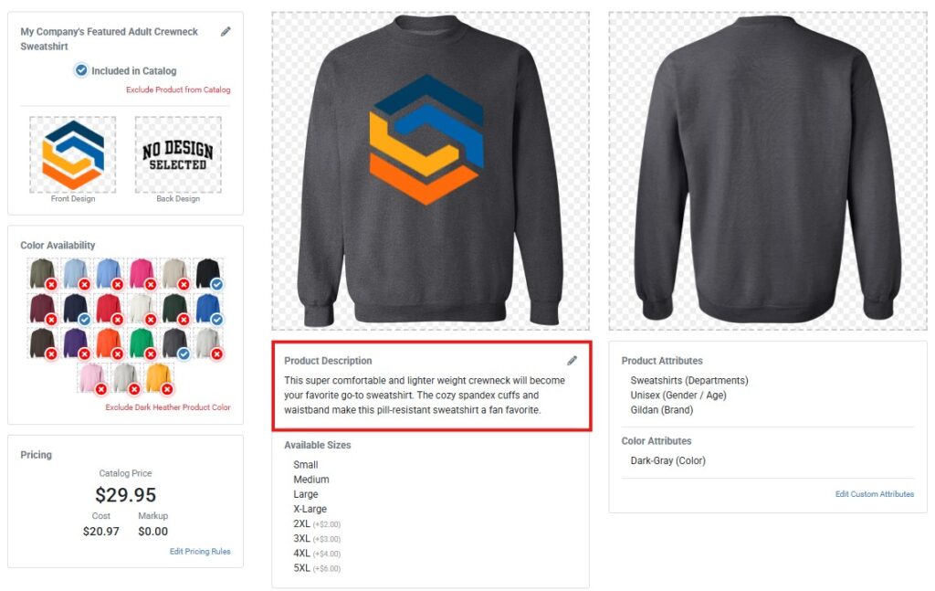Enable the purple sweatshirt color
Screen dimensions: 935x591
pos(77,344)
